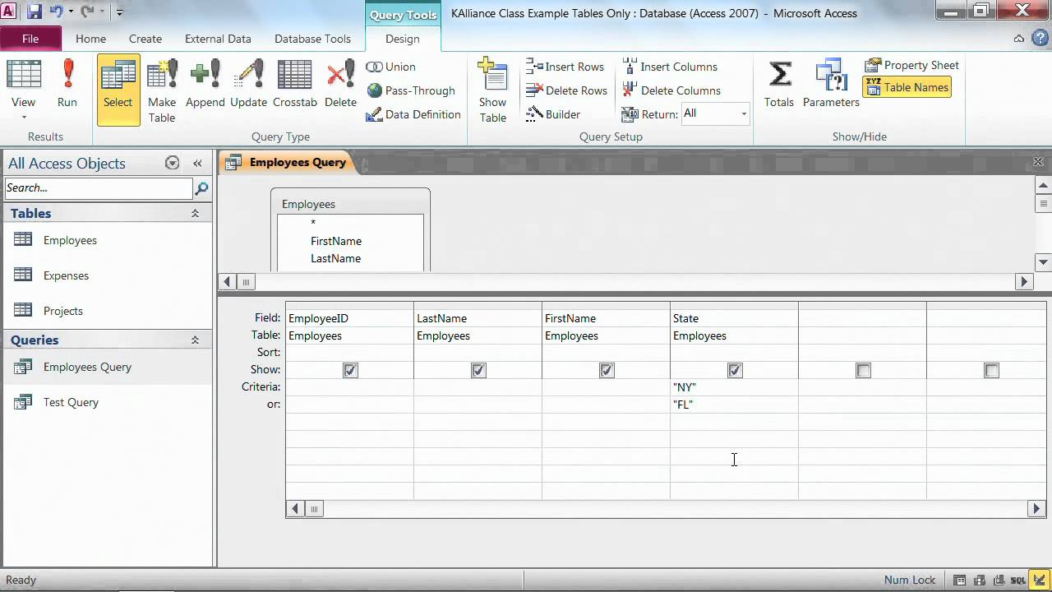Open the Show Table dialog
Image resolution: width=1052 pixels, height=592 pixels.
492,90
